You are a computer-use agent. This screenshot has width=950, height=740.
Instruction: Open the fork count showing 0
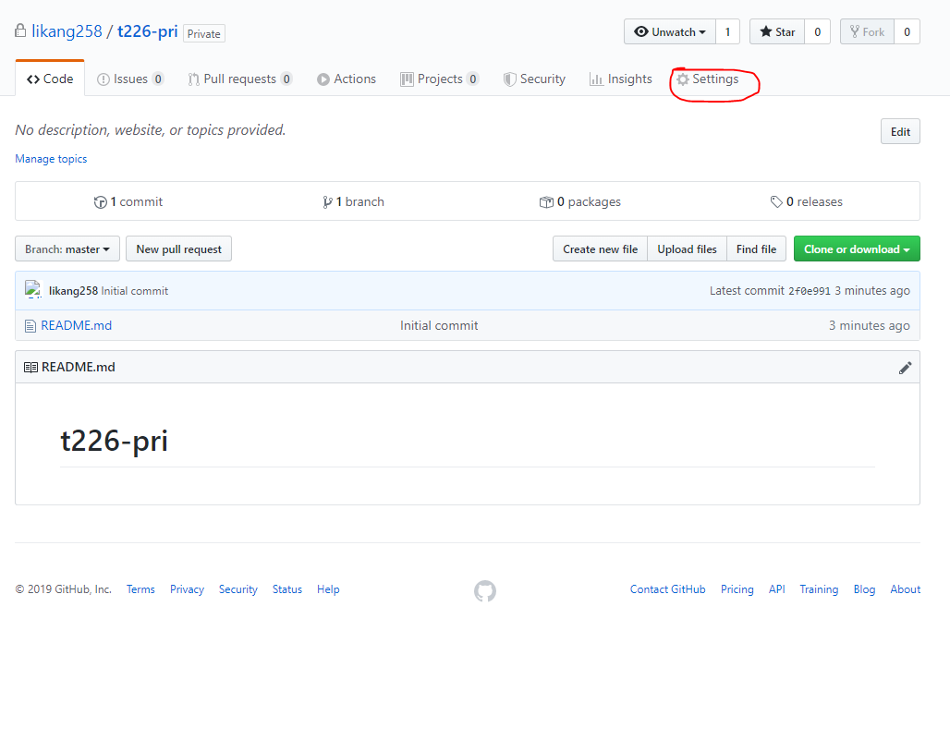(x=907, y=32)
